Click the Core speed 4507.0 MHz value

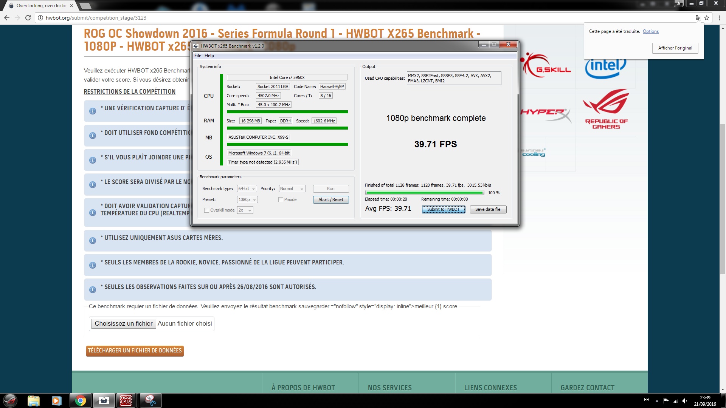coord(268,96)
